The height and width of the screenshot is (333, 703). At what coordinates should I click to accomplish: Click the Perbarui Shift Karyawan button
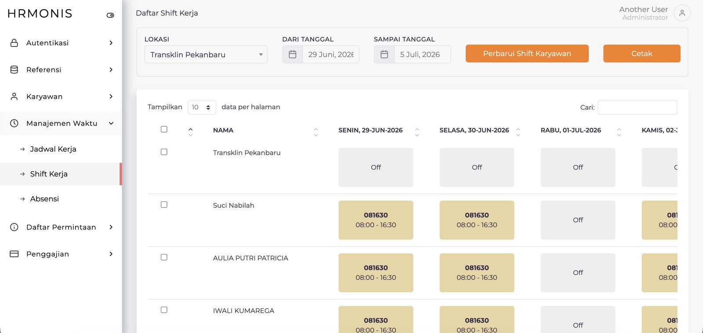[x=527, y=54]
